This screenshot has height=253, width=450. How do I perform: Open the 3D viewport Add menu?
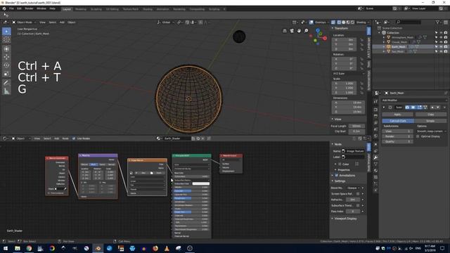(x=62, y=22)
